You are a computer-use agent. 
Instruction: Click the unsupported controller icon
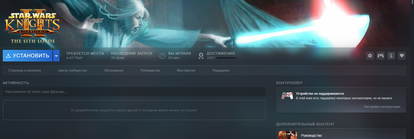(x=287, y=96)
